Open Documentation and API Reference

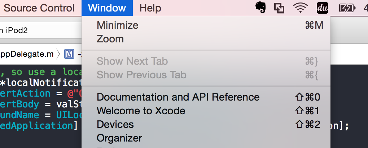tap(206, 97)
